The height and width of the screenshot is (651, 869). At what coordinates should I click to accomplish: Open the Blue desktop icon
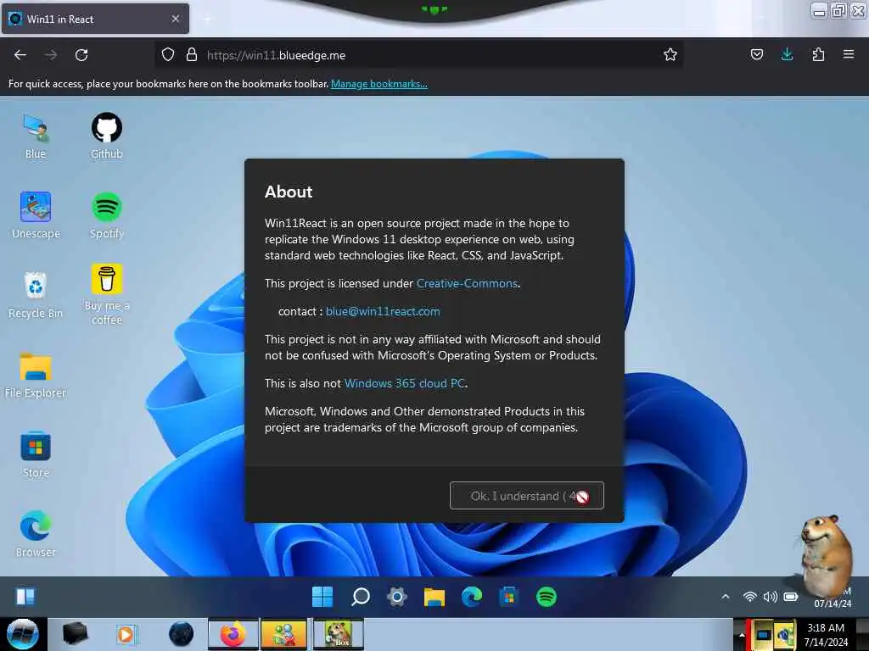coord(36,136)
